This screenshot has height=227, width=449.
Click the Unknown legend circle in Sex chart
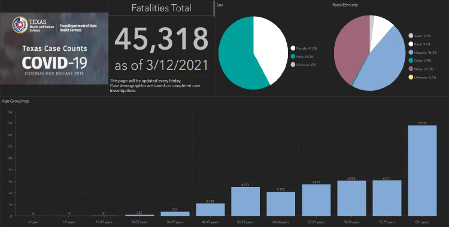(x=293, y=65)
